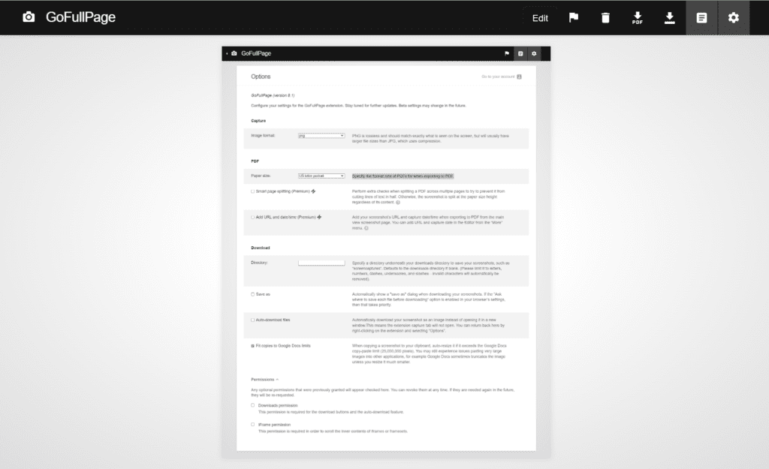769x469 pixels.
Task: Open the files list document icon in the top bar
Action: point(701,18)
